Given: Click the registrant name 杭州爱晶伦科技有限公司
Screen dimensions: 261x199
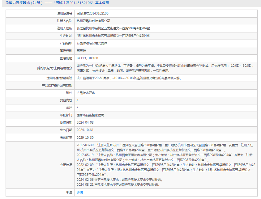Looking at the screenshot, I should click(x=93, y=21).
